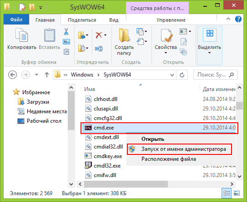Click the Copy path icon
The image size is (247, 202).
tap(66, 42)
